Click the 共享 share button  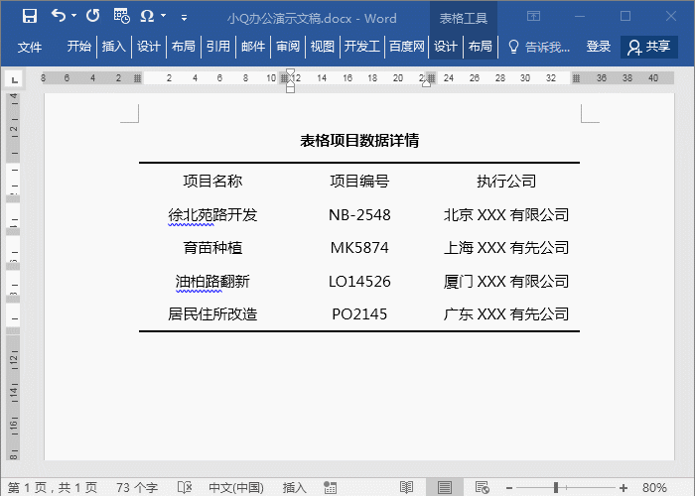tap(649, 47)
